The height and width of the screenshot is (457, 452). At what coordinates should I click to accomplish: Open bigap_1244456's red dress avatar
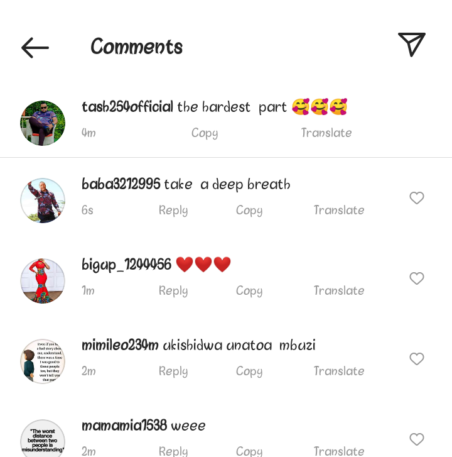point(43,281)
